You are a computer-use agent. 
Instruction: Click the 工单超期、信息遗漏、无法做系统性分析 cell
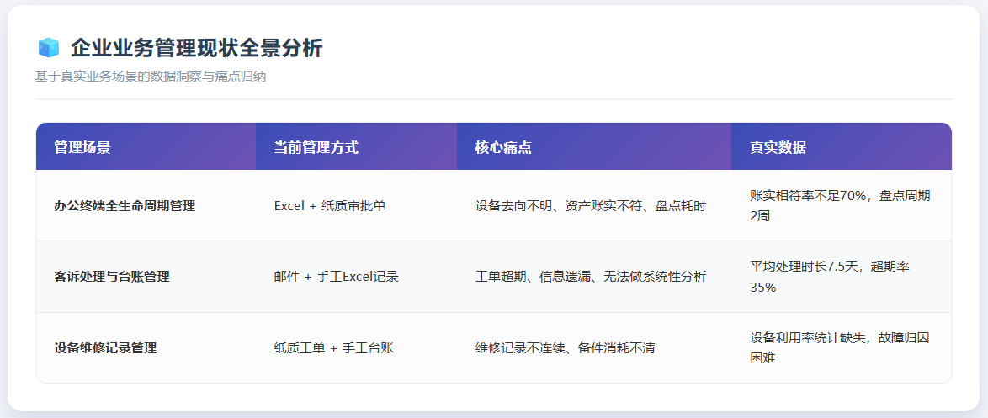594,277
